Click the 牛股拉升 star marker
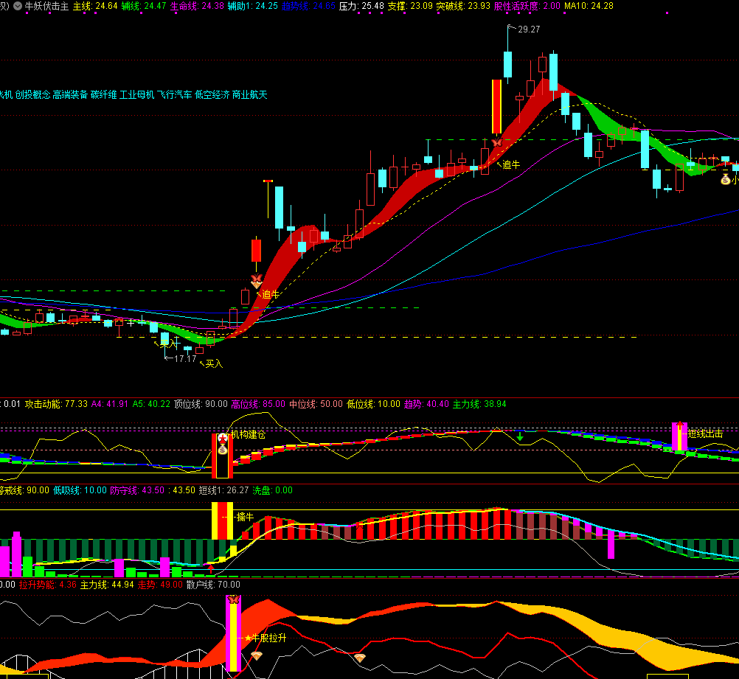 point(248,637)
